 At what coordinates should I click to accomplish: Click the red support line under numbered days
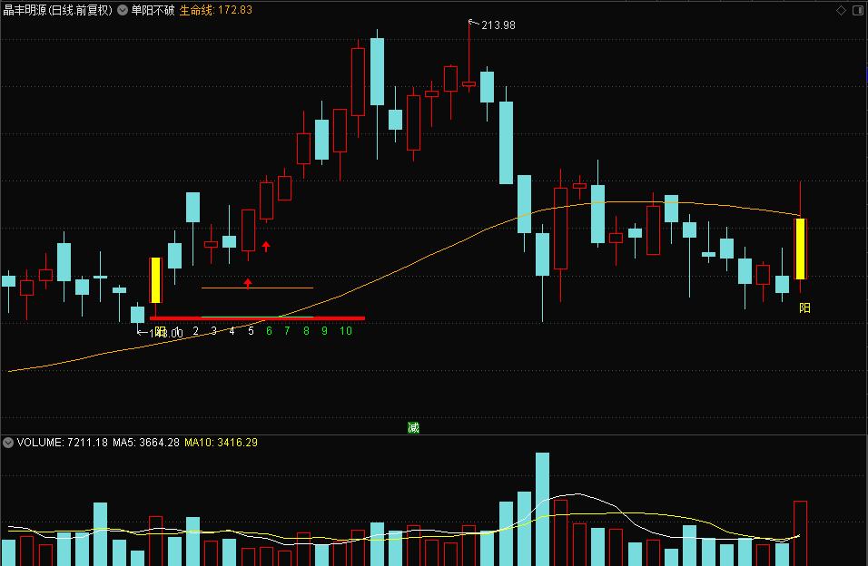tap(258, 318)
